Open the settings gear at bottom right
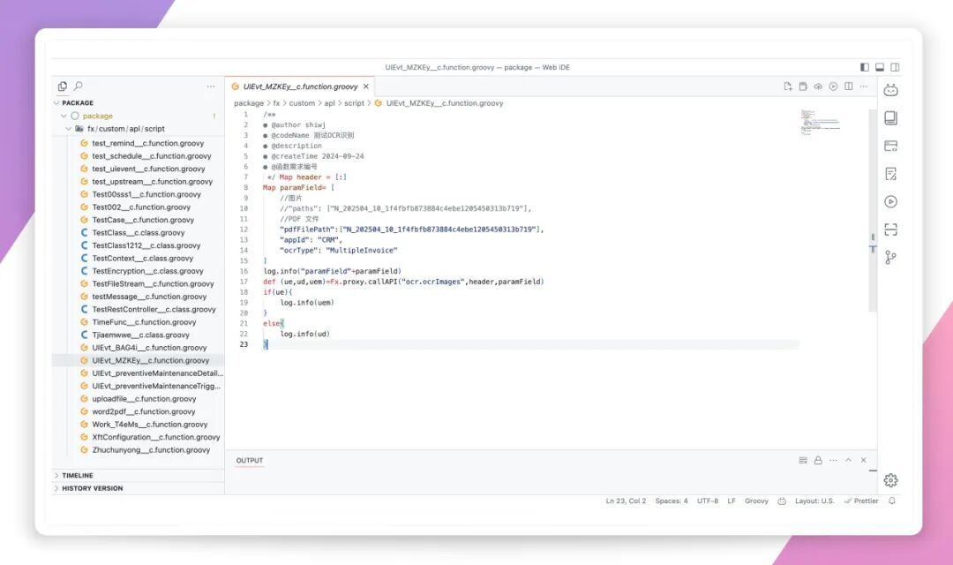Viewport: 953px width, 565px height. (x=890, y=480)
